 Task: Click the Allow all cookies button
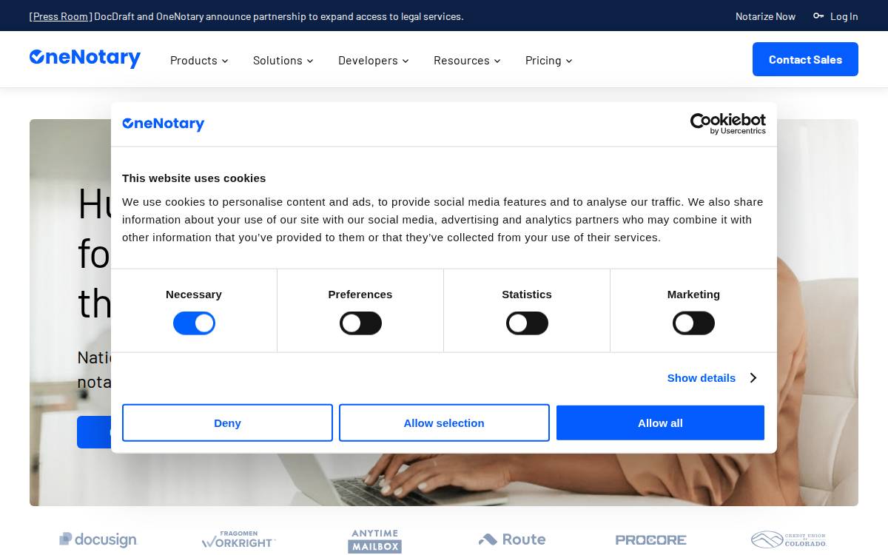(660, 423)
